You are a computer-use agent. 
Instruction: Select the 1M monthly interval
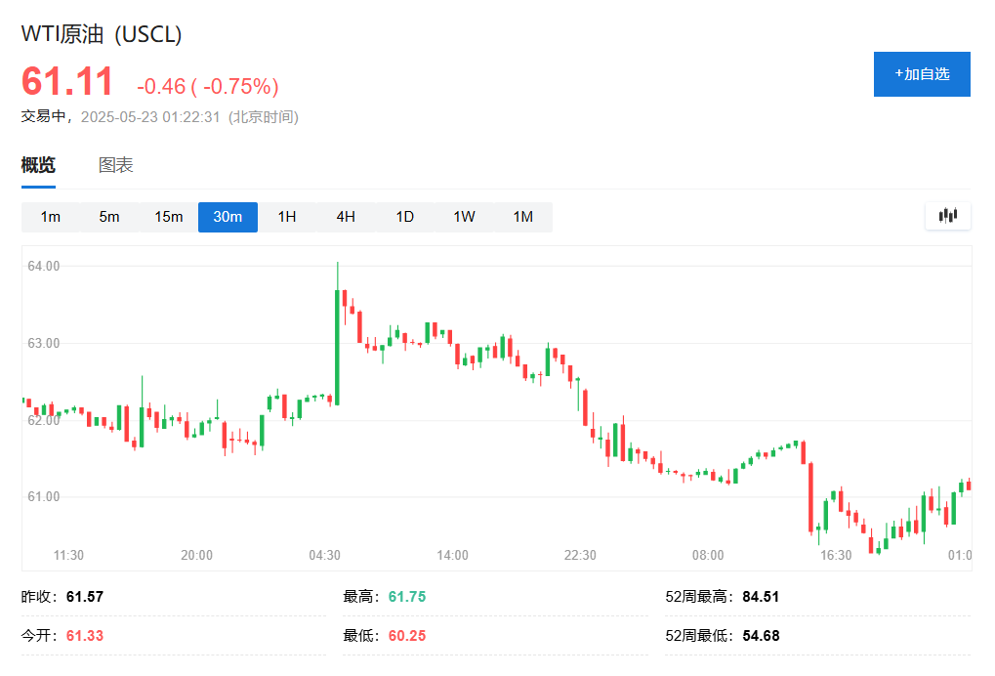[523, 217]
